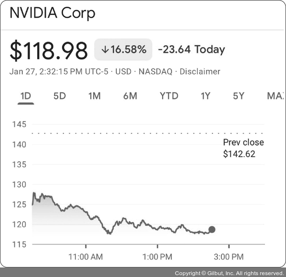
Task: Open the 6M chart view
Action: click(x=130, y=96)
